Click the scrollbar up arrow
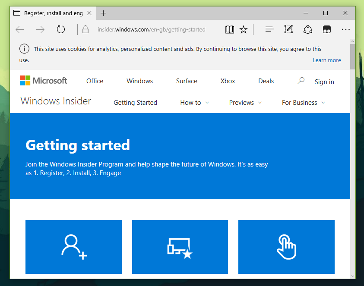This screenshot has width=364, height=286. [353, 41]
